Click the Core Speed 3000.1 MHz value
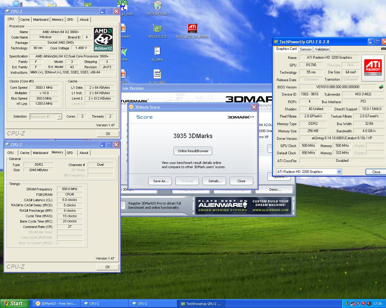The image size is (386, 308). (44, 88)
